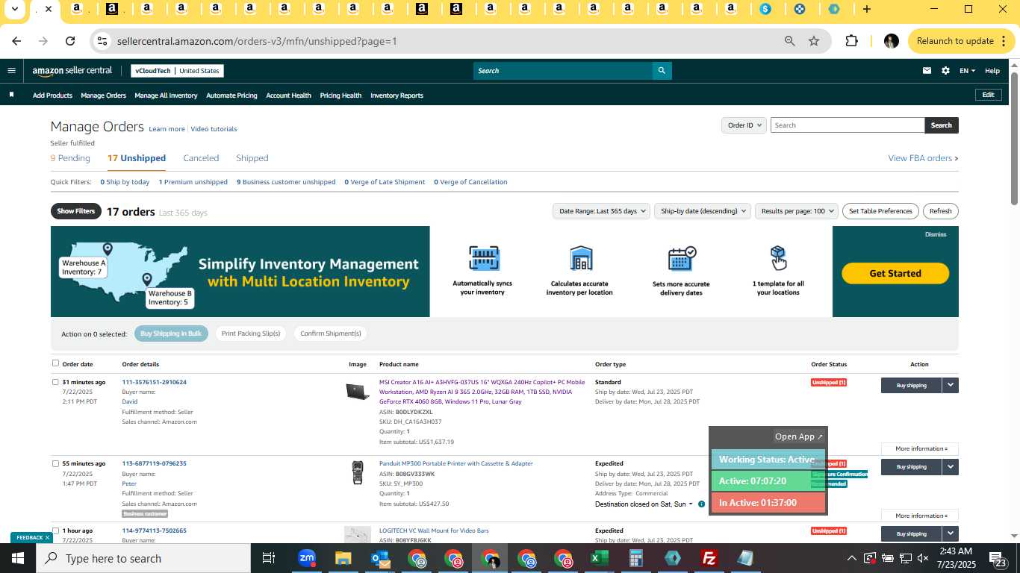The width and height of the screenshot is (1020, 573).
Task: Switch to the Shipped tab
Action: click(x=252, y=158)
